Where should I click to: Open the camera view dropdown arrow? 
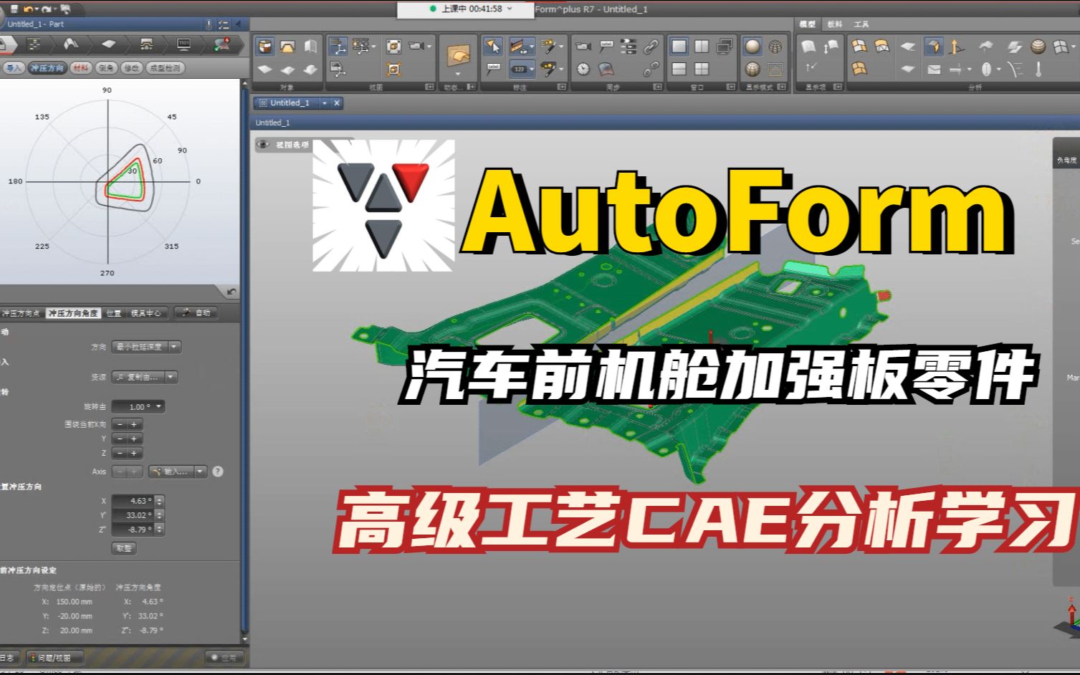pos(429,47)
